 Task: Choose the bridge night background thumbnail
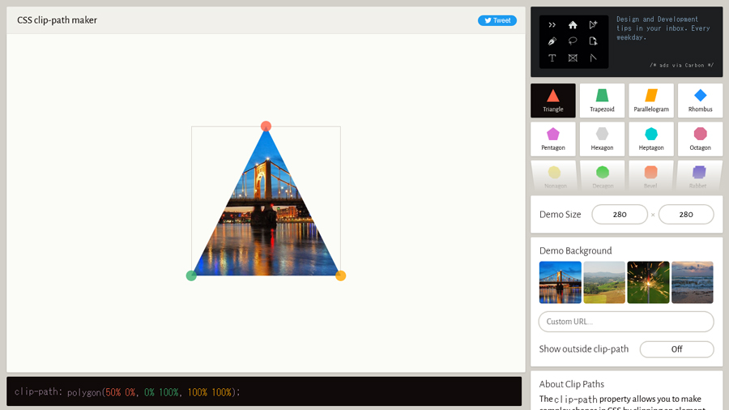point(561,282)
